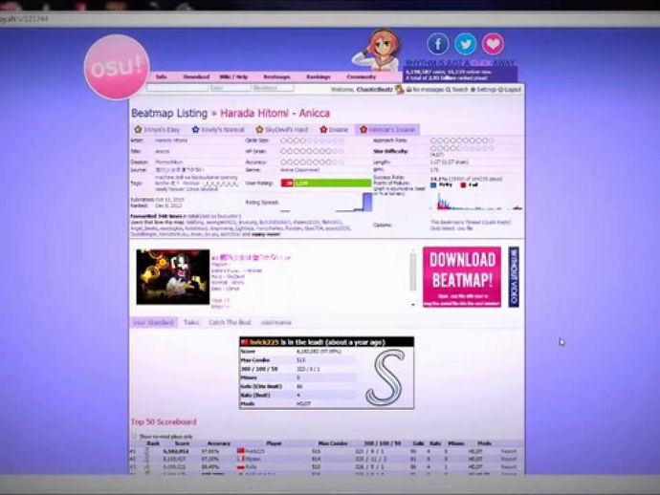The width and height of the screenshot is (660, 495).
Task: Click the Report link in scoreboard row one
Action: pos(509,451)
